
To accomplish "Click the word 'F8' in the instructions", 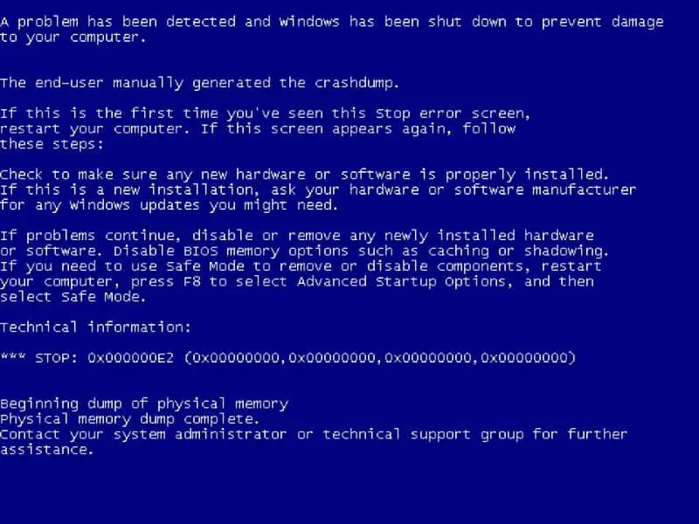I will 191,281.
